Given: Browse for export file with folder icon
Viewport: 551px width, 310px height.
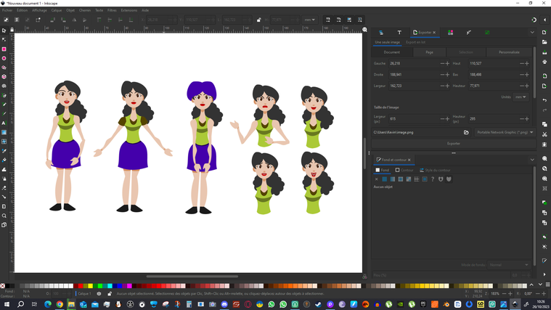Looking at the screenshot, I should click(x=466, y=132).
